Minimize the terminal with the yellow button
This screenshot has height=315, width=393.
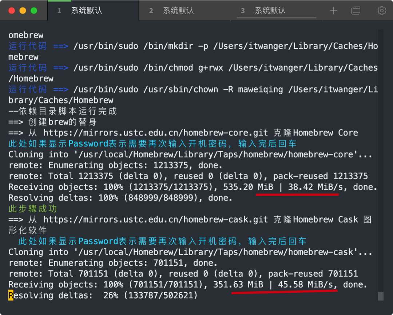tap(23, 11)
